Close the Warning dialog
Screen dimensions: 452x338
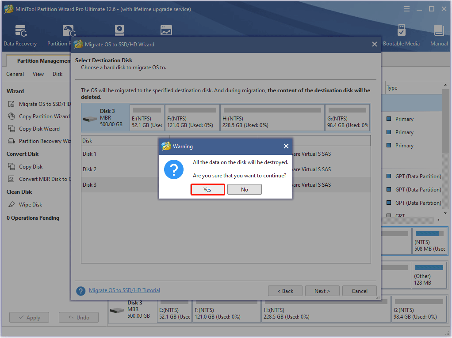pos(286,146)
